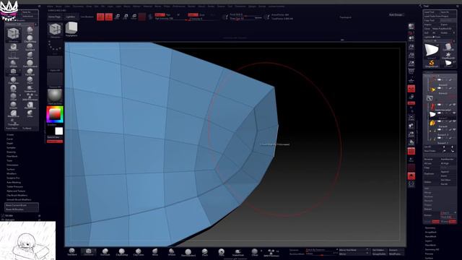Select the PolyMesh3D star tool thumbnail

(448, 56)
